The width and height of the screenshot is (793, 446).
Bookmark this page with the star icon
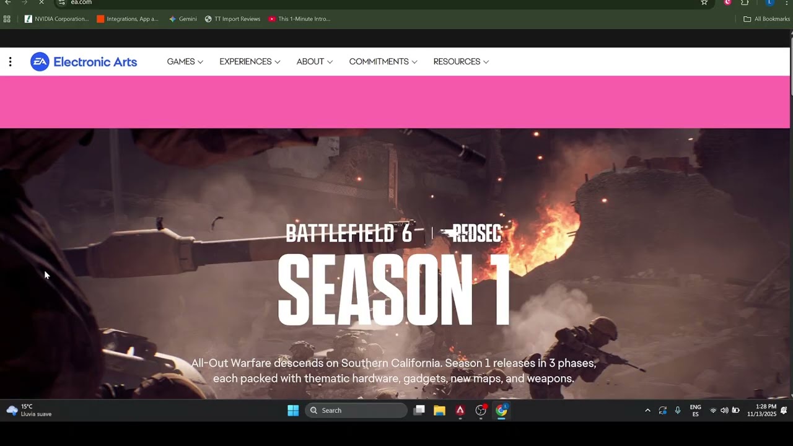(x=704, y=2)
